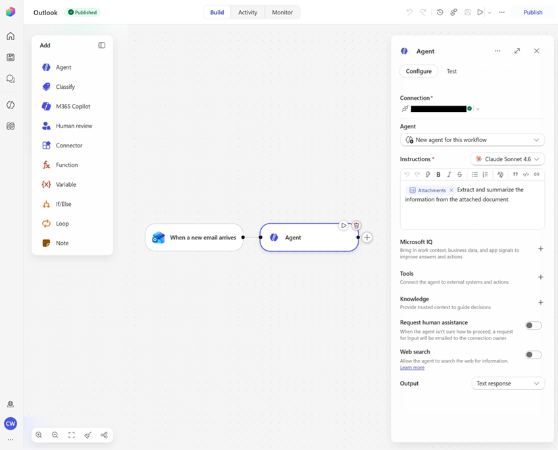Viewport: 558px width, 450px height.
Task: Delete the Agent node with trash icon
Action: pyautogui.click(x=356, y=226)
